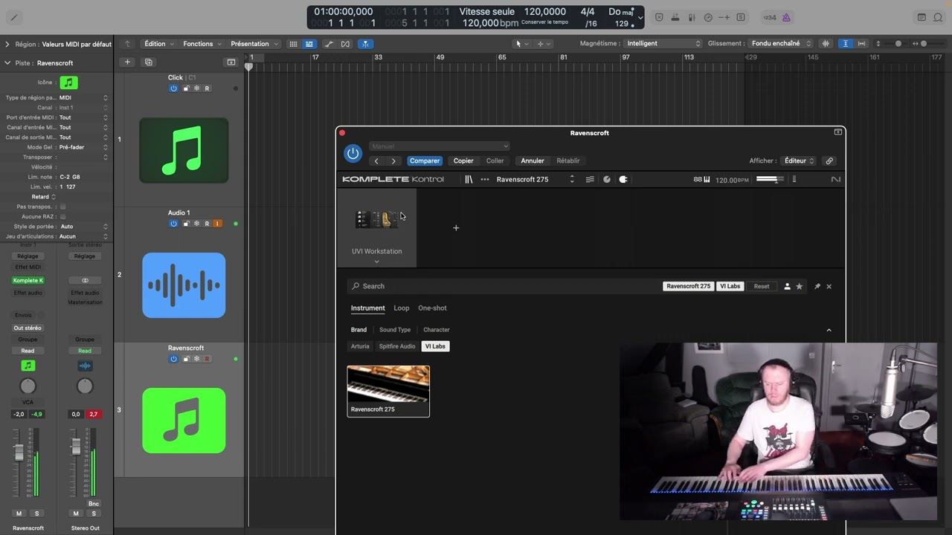This screenshot has height=535, width=952.
Task: Open the Afficher Éditeur dropdown
Action: pyautogui.click(x=800, y=160)
